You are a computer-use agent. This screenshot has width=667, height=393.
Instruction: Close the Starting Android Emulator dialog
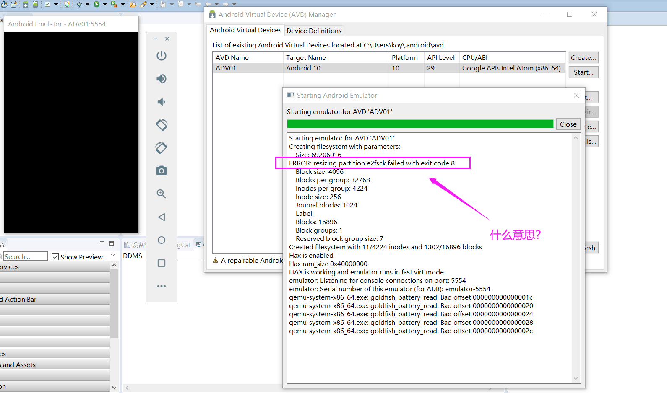coord(576,96)
